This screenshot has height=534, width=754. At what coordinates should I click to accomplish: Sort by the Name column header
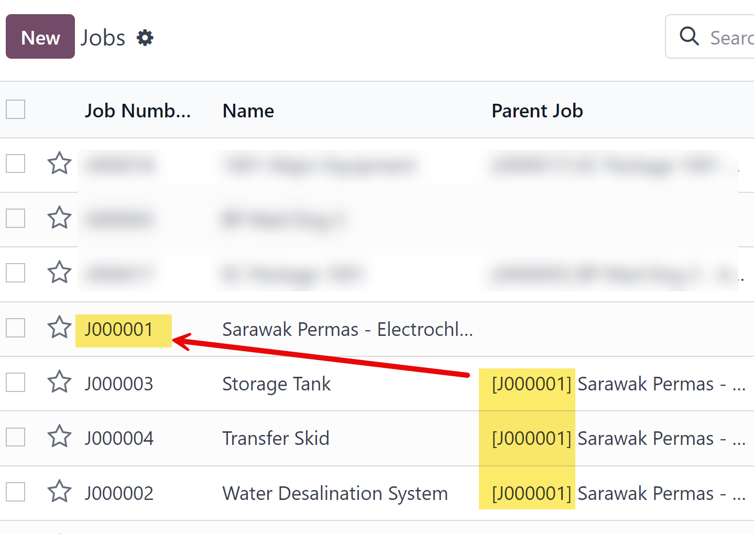(248, 111)
